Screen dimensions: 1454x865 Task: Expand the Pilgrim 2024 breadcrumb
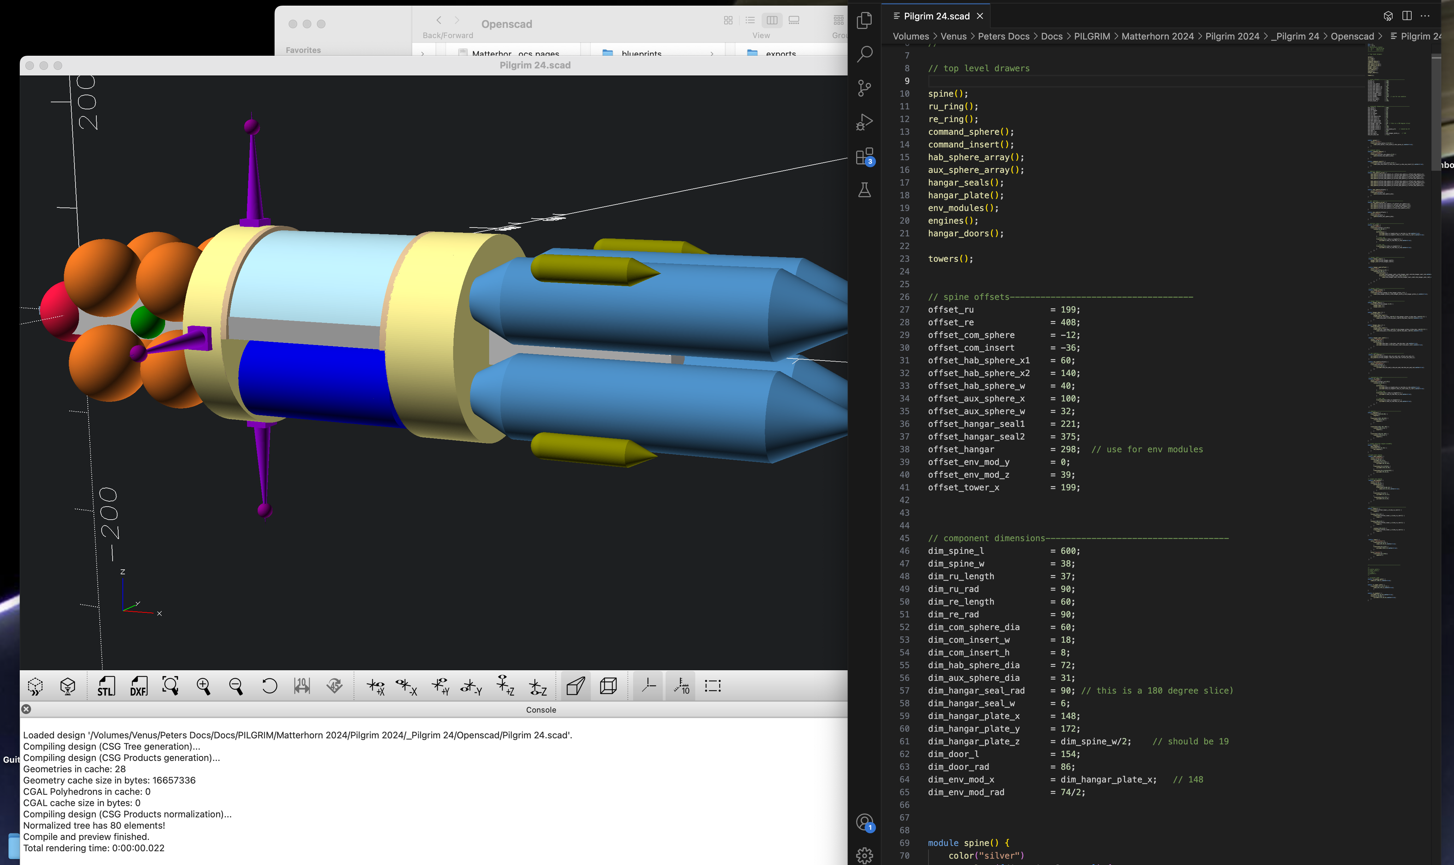tap(1232, 36)
